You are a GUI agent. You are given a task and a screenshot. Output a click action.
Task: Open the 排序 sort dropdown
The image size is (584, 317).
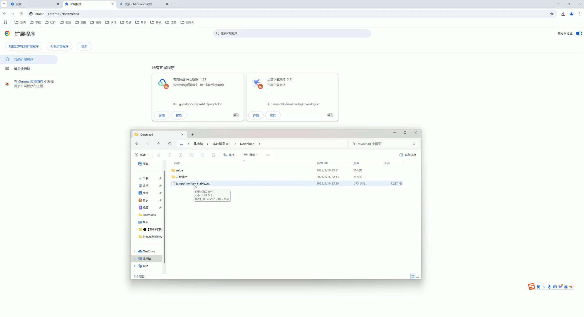click(230, 155)
